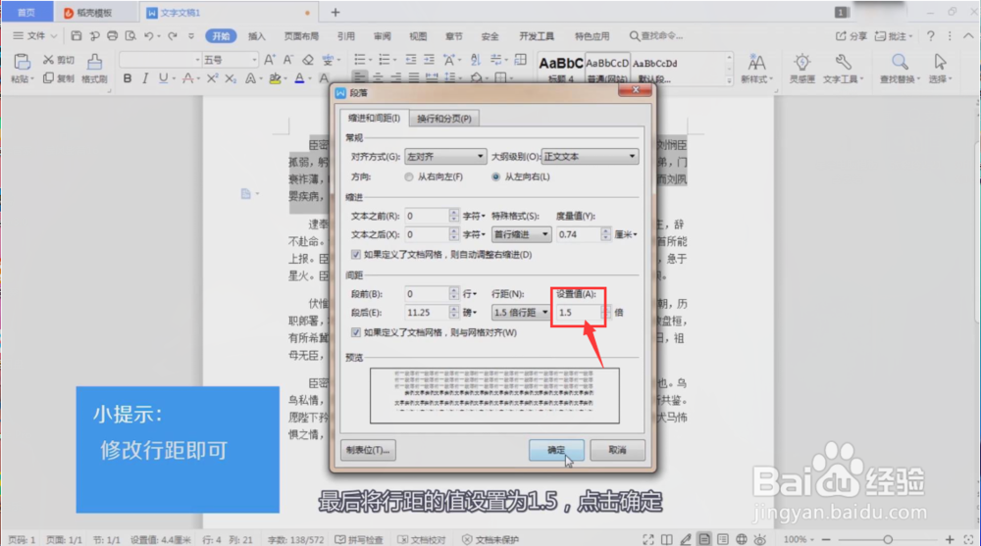981x546 pixels.
Task: Click 确定 to confirm paragraph settings
Action: tap(556, 450)
